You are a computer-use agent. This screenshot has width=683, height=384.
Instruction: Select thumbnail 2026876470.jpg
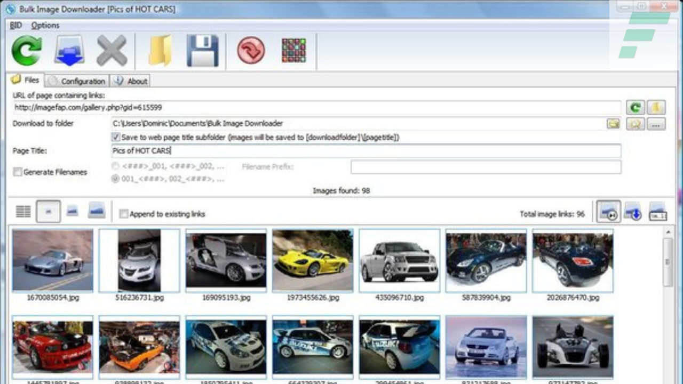click(x=573, y=260)
